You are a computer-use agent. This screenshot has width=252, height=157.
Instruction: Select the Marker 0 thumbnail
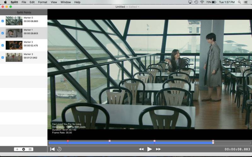14,21
